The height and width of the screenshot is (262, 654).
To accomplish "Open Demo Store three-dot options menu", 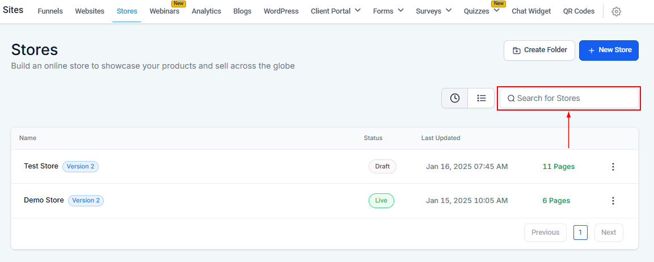I will 613,201.
